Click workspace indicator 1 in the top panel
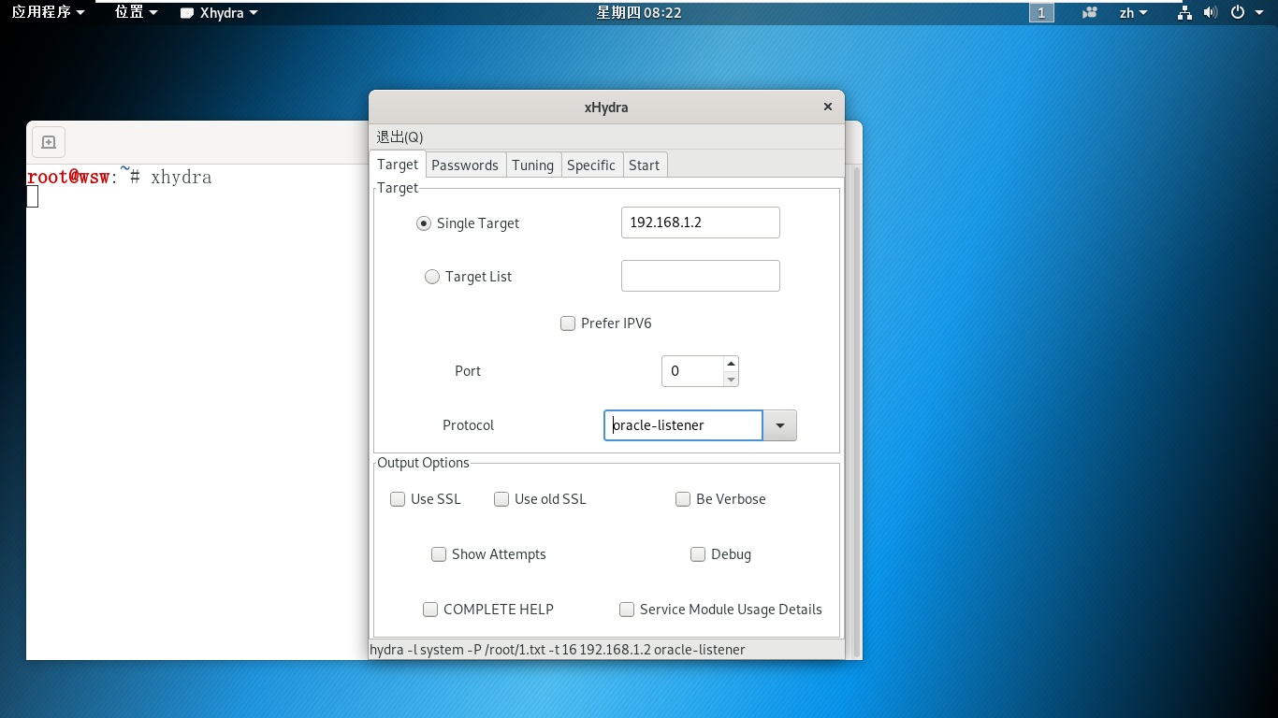This screenshot has height=718, width=1278. point(1041,13)
